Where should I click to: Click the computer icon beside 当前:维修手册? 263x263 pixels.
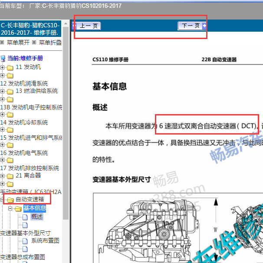tap(3, 59)
